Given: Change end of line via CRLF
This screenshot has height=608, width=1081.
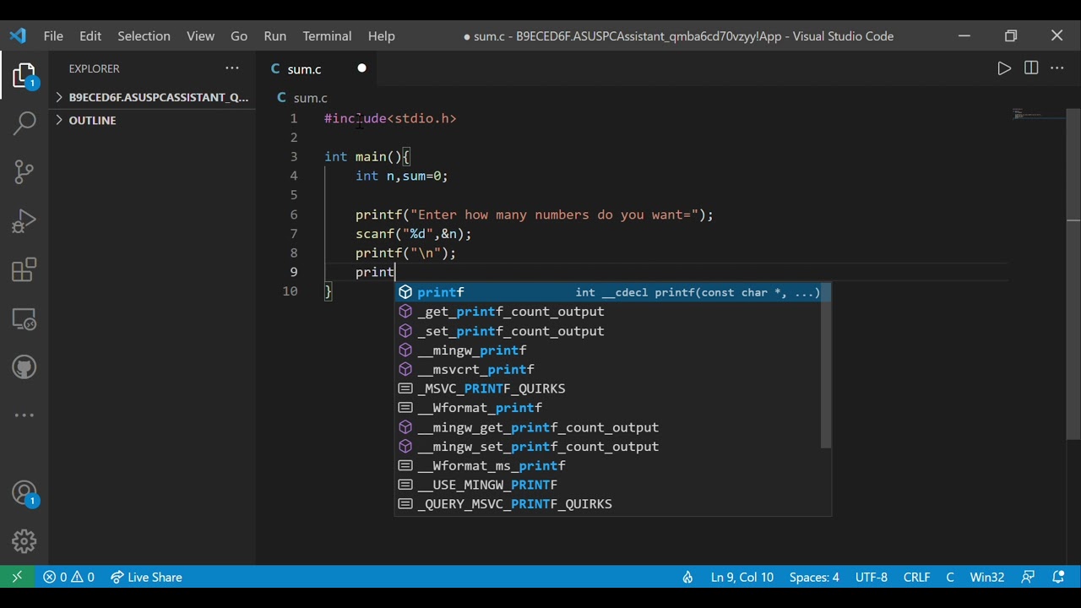Looking at the screenshot, I should (916, 578).
